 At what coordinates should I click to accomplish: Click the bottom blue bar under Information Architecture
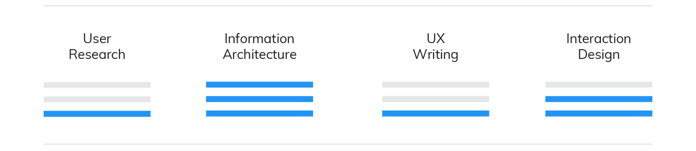point(259,113)
